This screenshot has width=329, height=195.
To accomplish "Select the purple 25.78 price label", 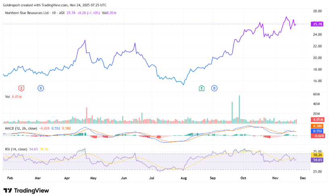I will click(x=317, y=24).
